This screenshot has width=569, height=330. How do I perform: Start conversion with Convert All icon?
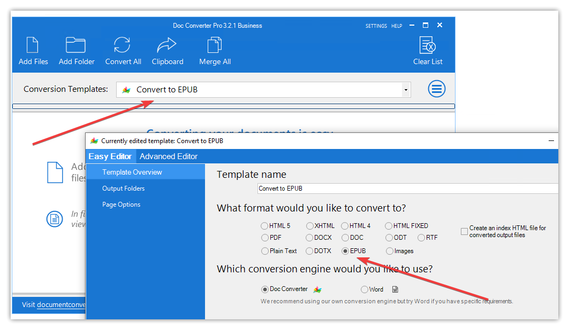122,45
